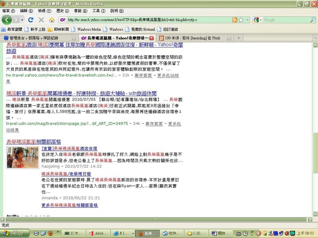This screenshot has width=318, height=238.
Task: Go back with the green Back arrow
Action: point(7,20)
